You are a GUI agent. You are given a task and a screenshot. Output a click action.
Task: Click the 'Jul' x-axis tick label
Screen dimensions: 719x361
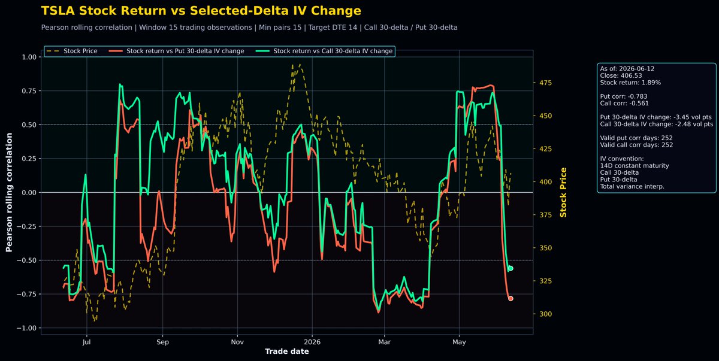point(86,342)
